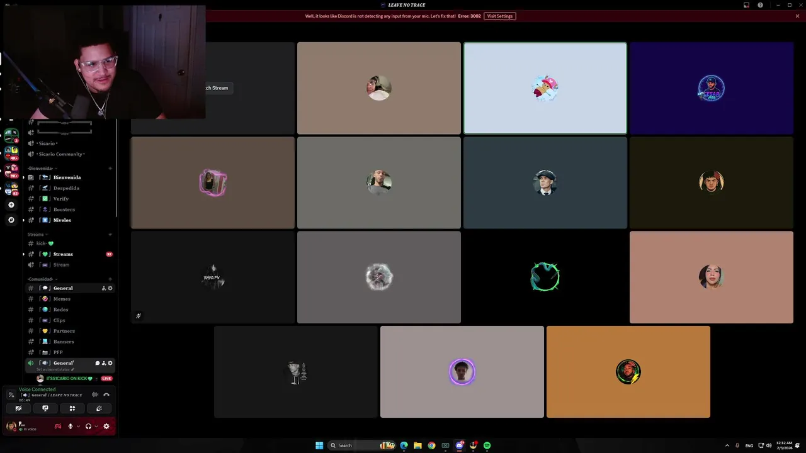The image size is (806, 453).
Task: Dismiss the mic error banner
Action: click(797, 16)
